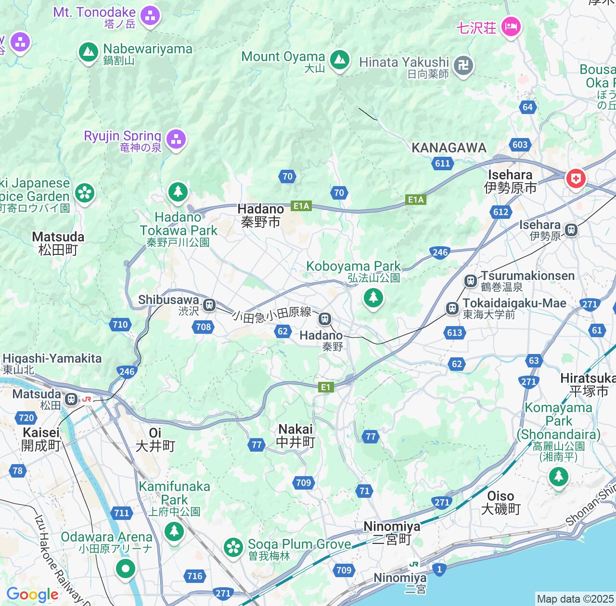The width and height of the screenshot is (616, 606).
Task: Open the Hinata Yakushi temple marker
Action: tap(464, 64)
